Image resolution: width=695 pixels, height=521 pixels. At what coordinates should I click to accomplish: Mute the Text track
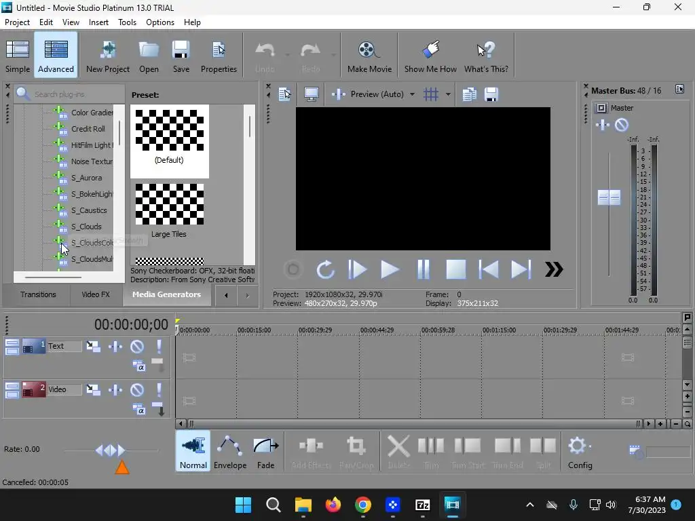(x=137, y=346)
